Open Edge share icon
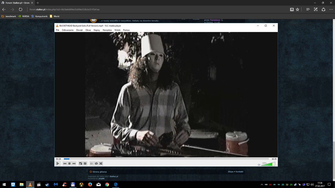 tap(323, 9)
